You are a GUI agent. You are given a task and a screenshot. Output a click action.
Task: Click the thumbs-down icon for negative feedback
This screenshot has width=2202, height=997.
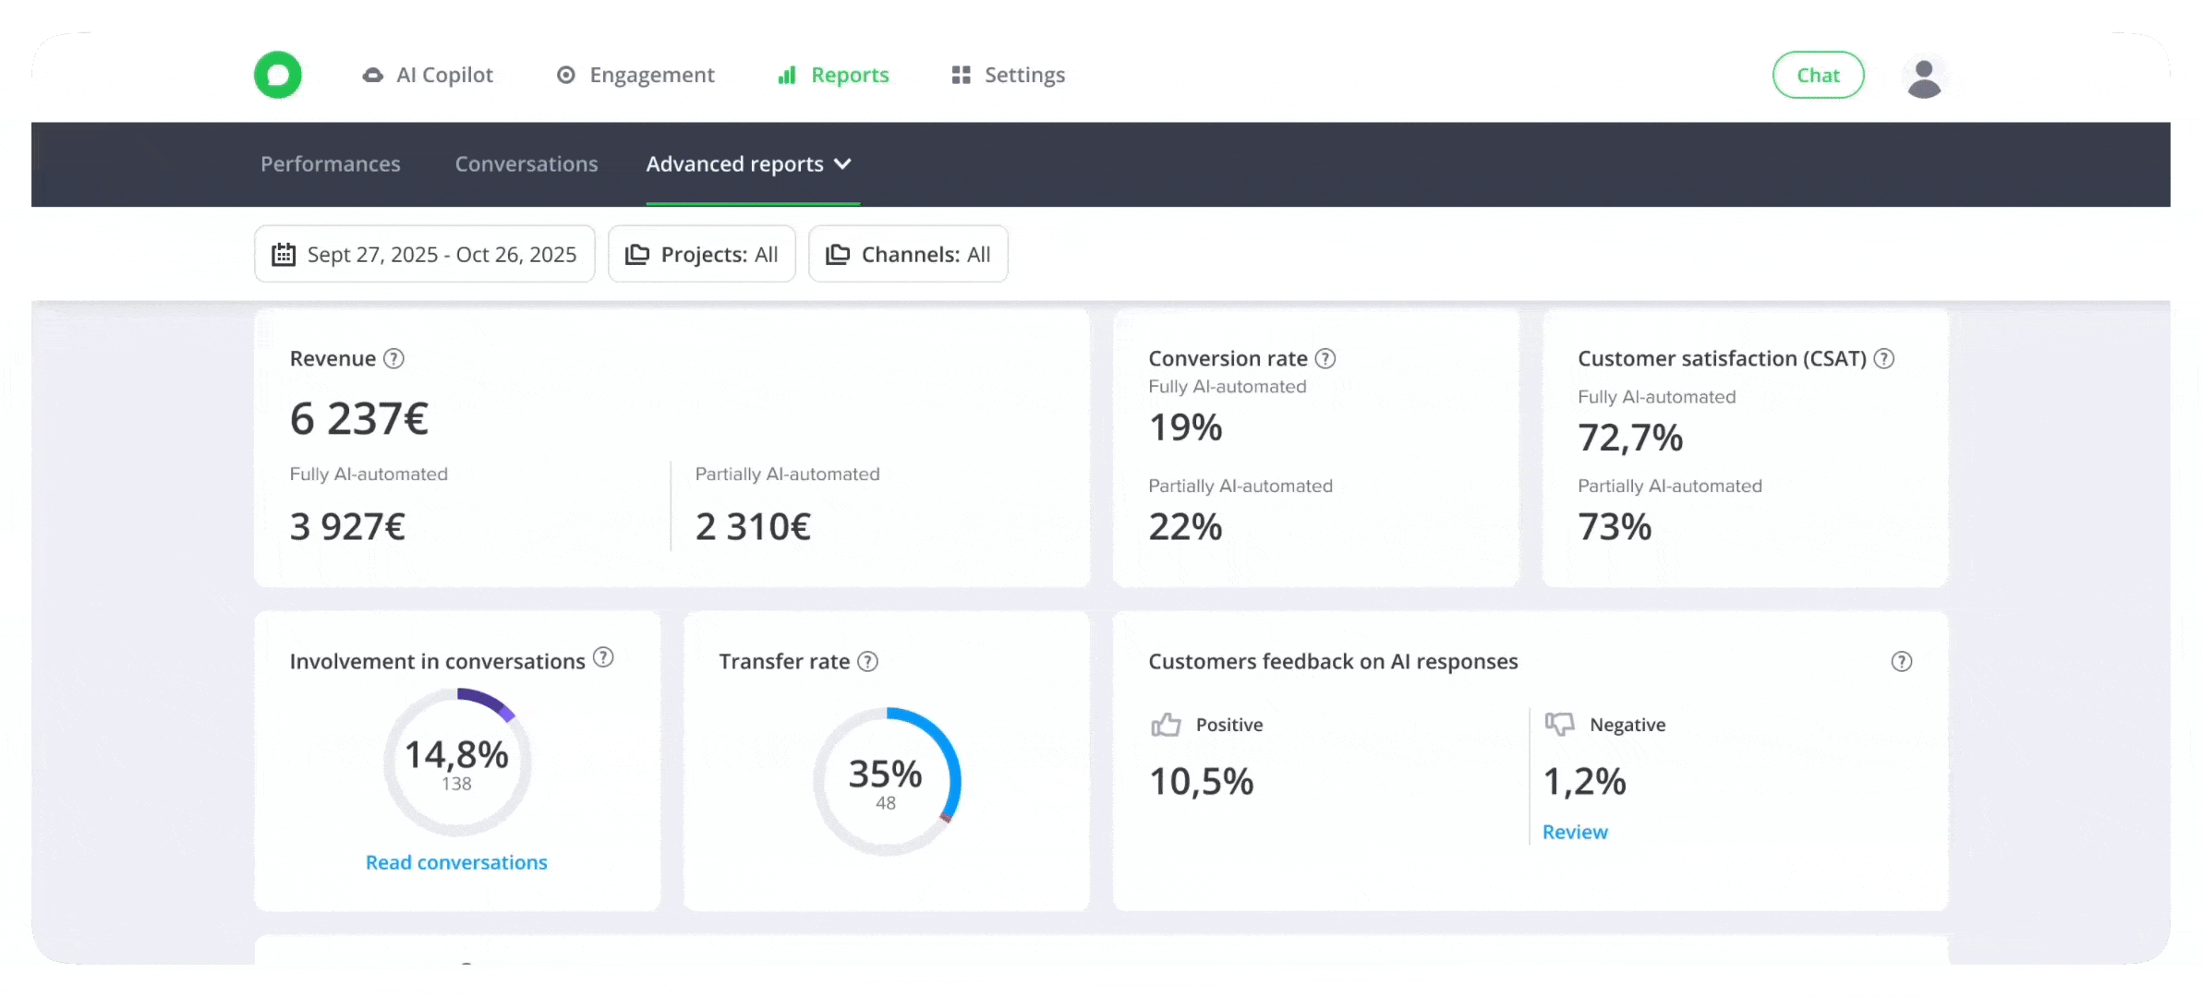click(x=1560, y=725)
